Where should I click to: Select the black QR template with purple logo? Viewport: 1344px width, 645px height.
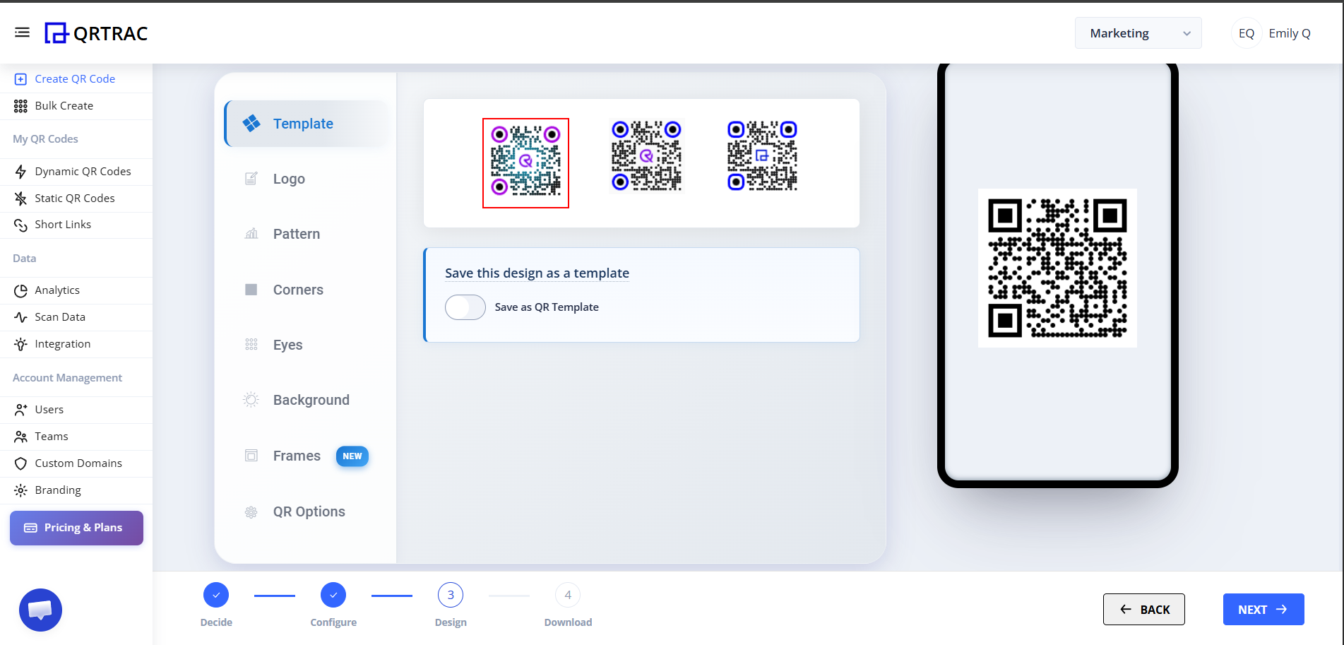[646, 156]
